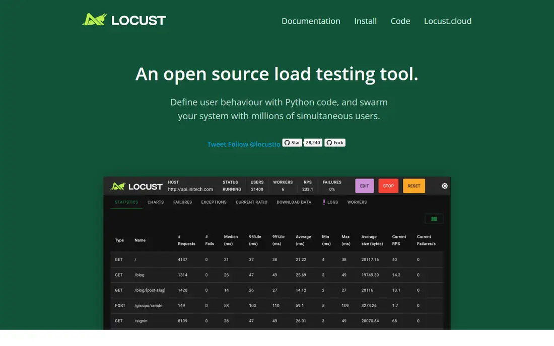
Task: Click the Type column header
Action: [x=119, y=240]
